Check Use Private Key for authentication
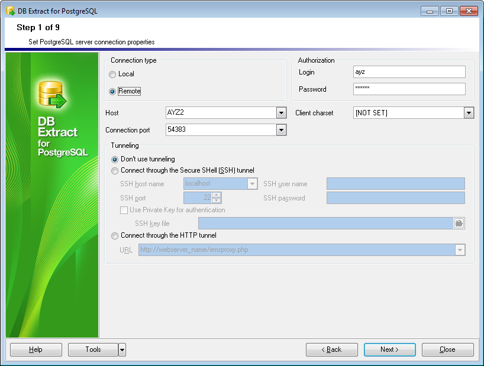484x366 pixels. click(x=124, y=210)
